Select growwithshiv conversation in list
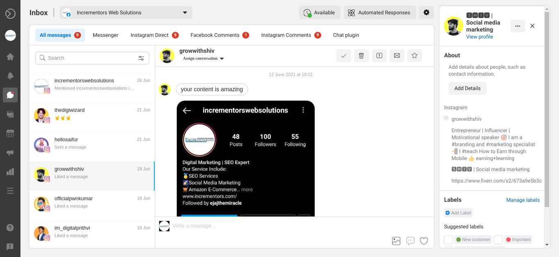Image resolution: width=559 pixels, height=257 pixels. 92,176
